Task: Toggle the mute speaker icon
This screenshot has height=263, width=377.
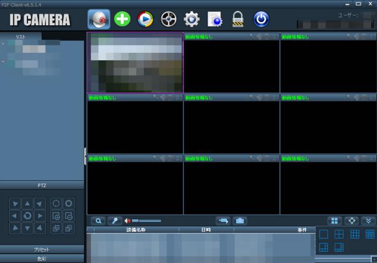Action: tap(127, 221)
